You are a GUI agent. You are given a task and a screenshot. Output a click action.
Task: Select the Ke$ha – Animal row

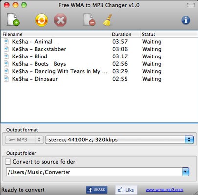click(x=99, y=42)
